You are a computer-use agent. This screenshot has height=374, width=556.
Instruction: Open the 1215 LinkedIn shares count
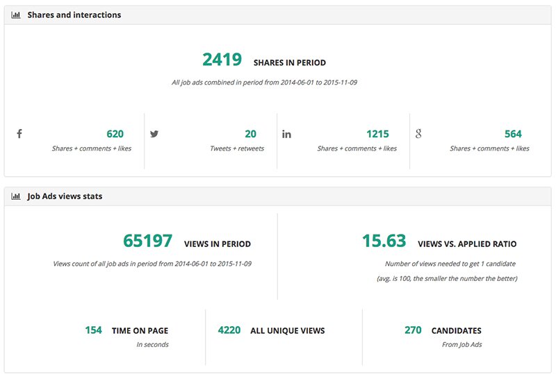click(377, 134)
